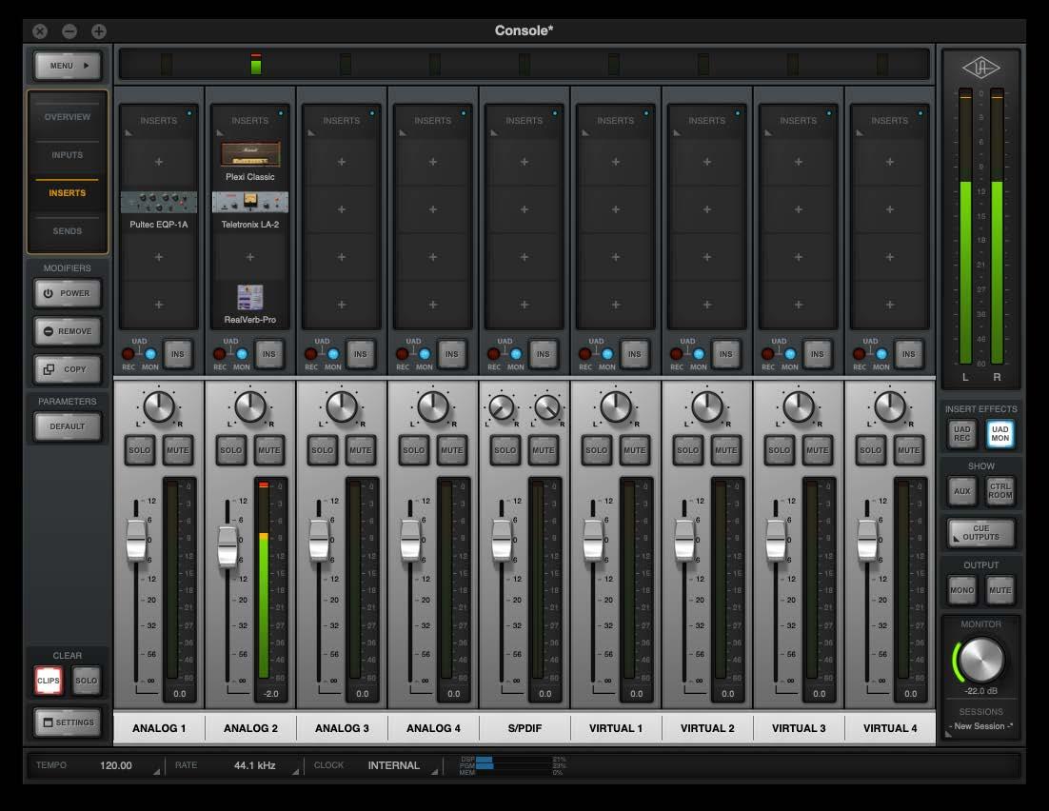Click Analog 4 pan knob
This screenshot has height=811, width=1049.
[x=433, y=406]
